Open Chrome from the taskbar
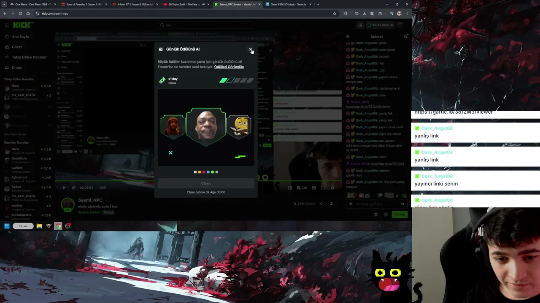The height and width of the screenshot is (303, 540). pyautogui.click(x=58, y=226)
